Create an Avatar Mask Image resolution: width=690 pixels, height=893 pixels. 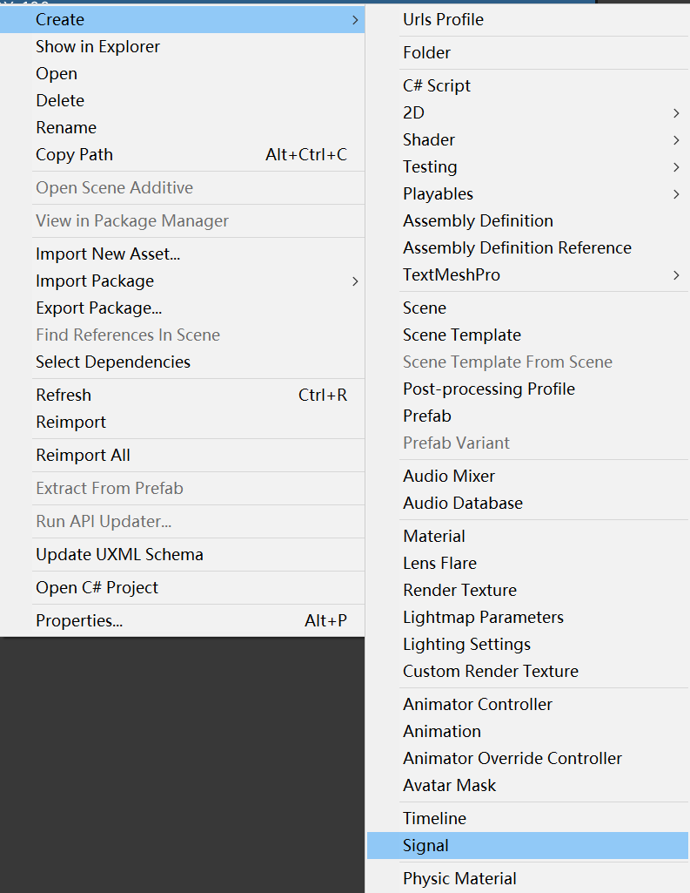tap(449, 785)
